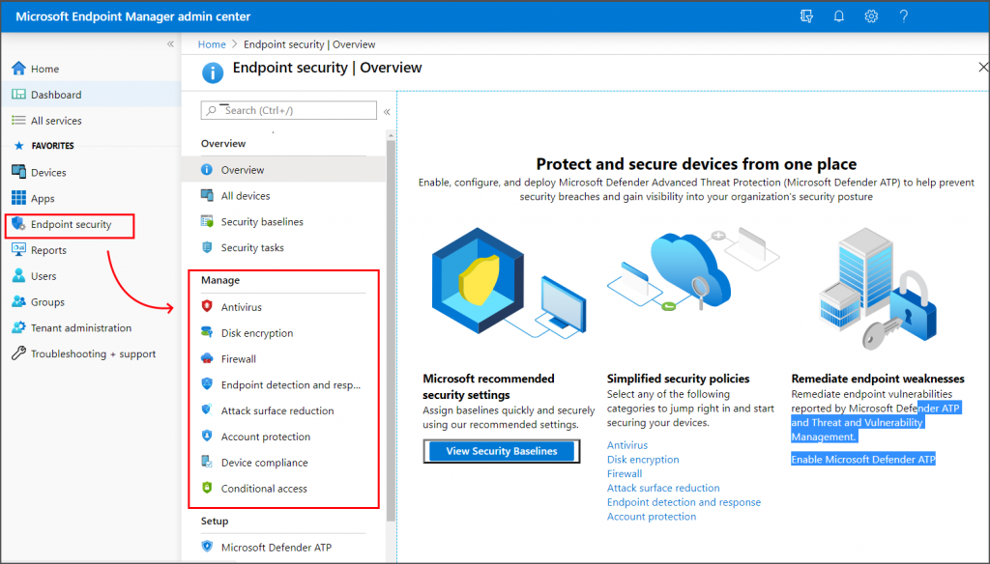Click the Device compliance icon
This screenshot has width=990, height=564.
point(207,462)
